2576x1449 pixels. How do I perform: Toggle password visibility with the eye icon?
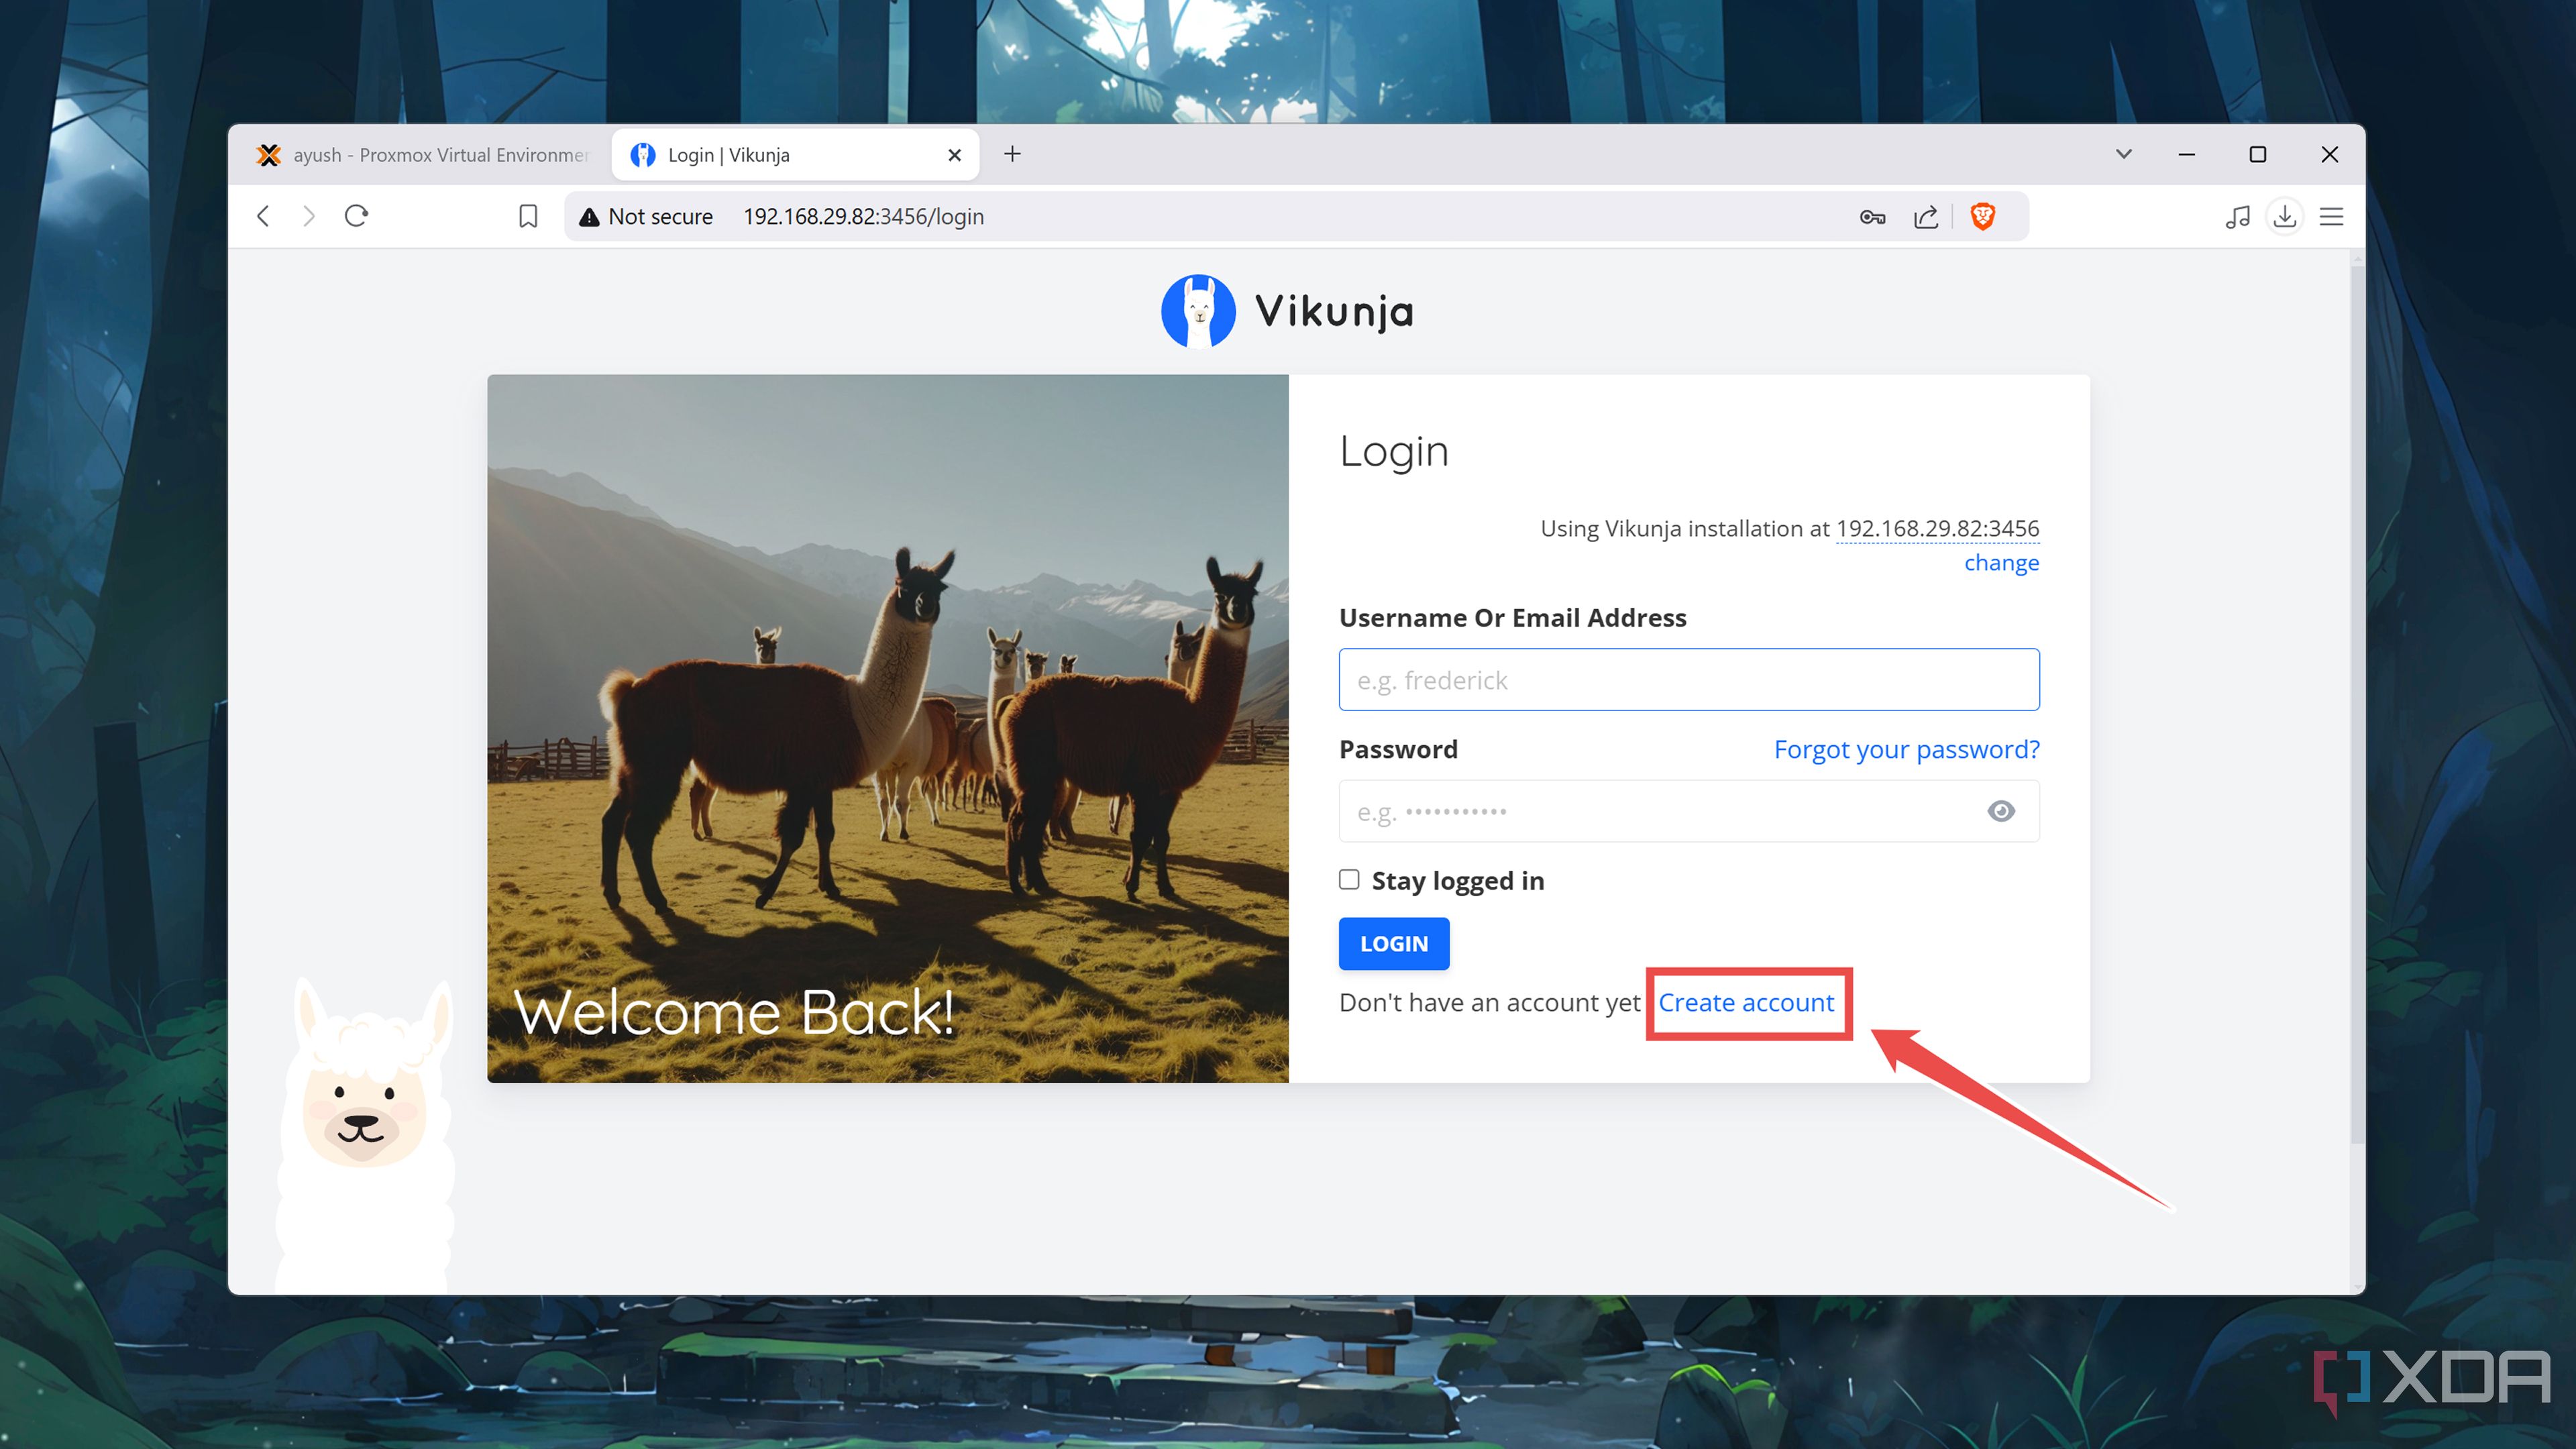click(x=2000, y=811)
